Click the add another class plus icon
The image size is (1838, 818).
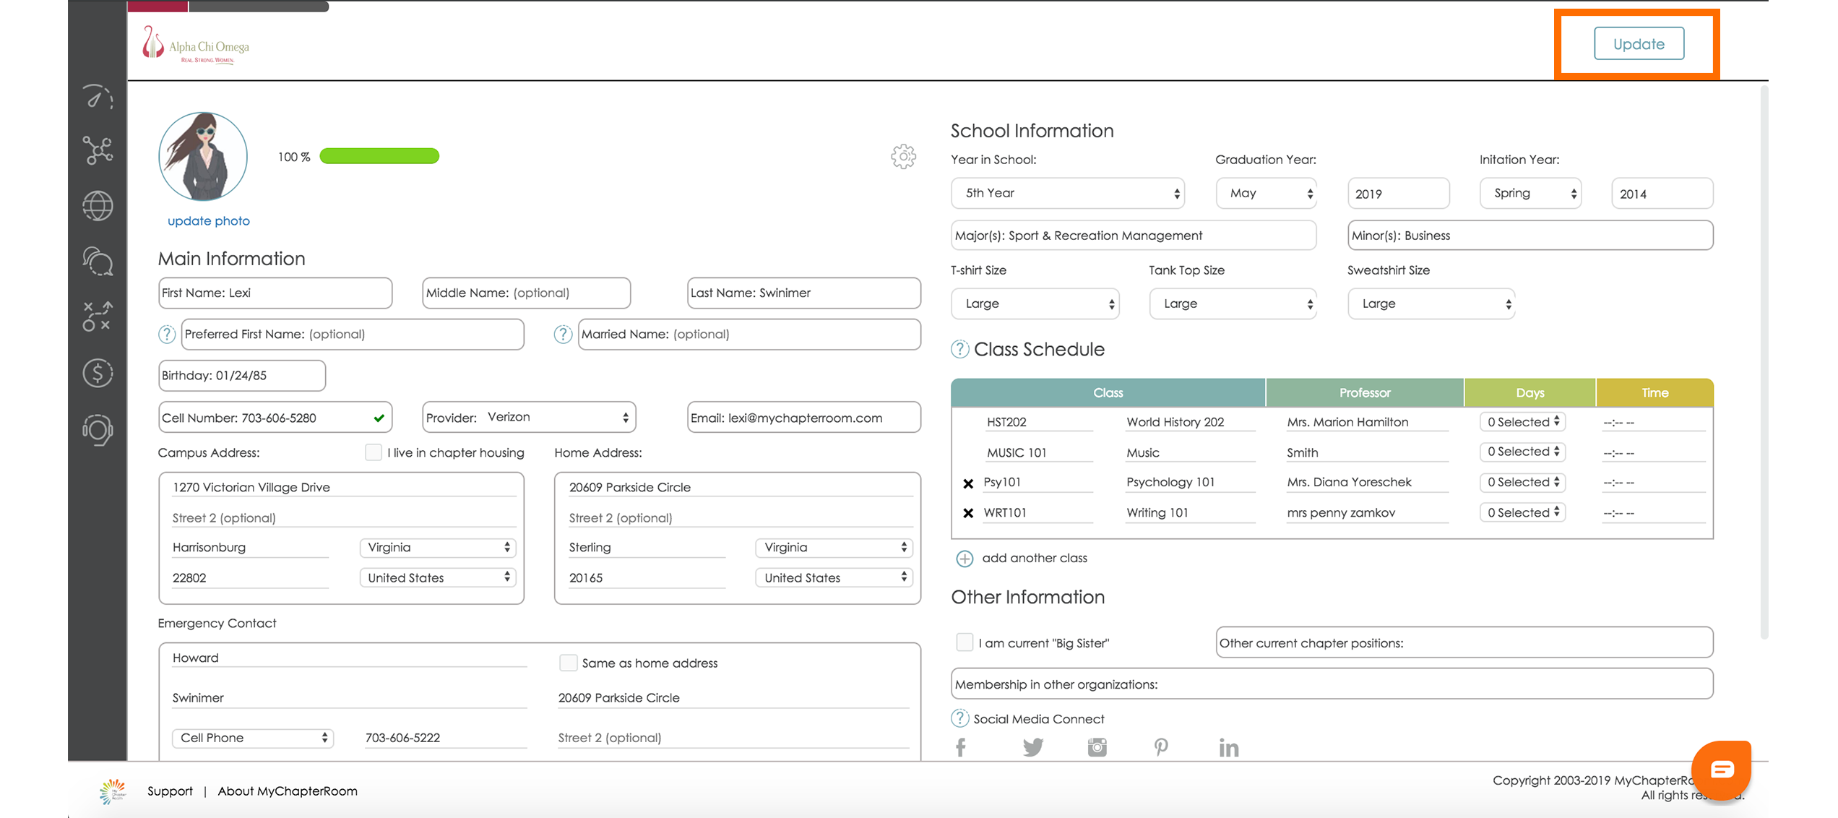[965, 559]
